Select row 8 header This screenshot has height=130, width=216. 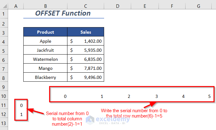4,77
